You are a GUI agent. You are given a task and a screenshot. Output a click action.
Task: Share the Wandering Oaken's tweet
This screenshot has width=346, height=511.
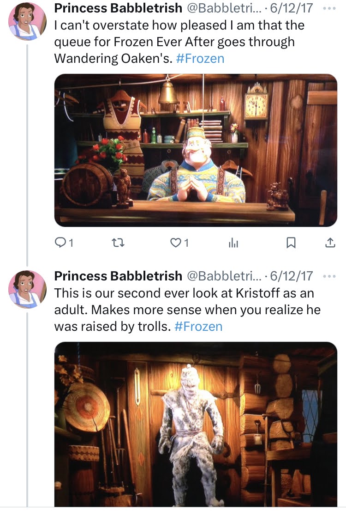pos(330,242)
